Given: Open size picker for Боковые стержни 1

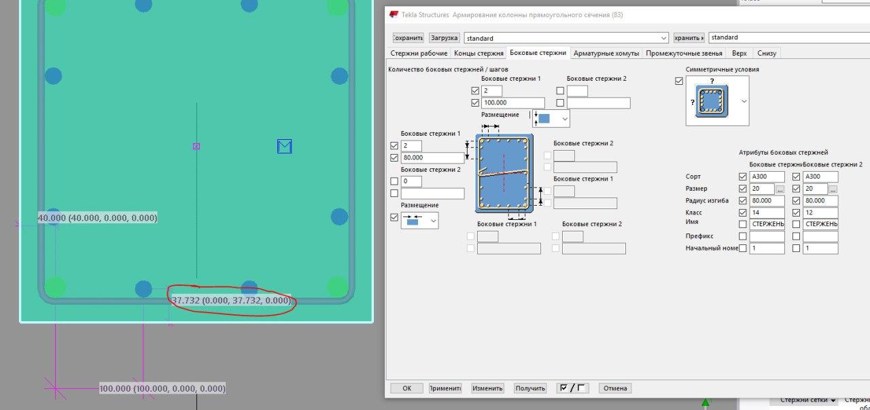Looking at the screenshot, I should pos(780,189).
